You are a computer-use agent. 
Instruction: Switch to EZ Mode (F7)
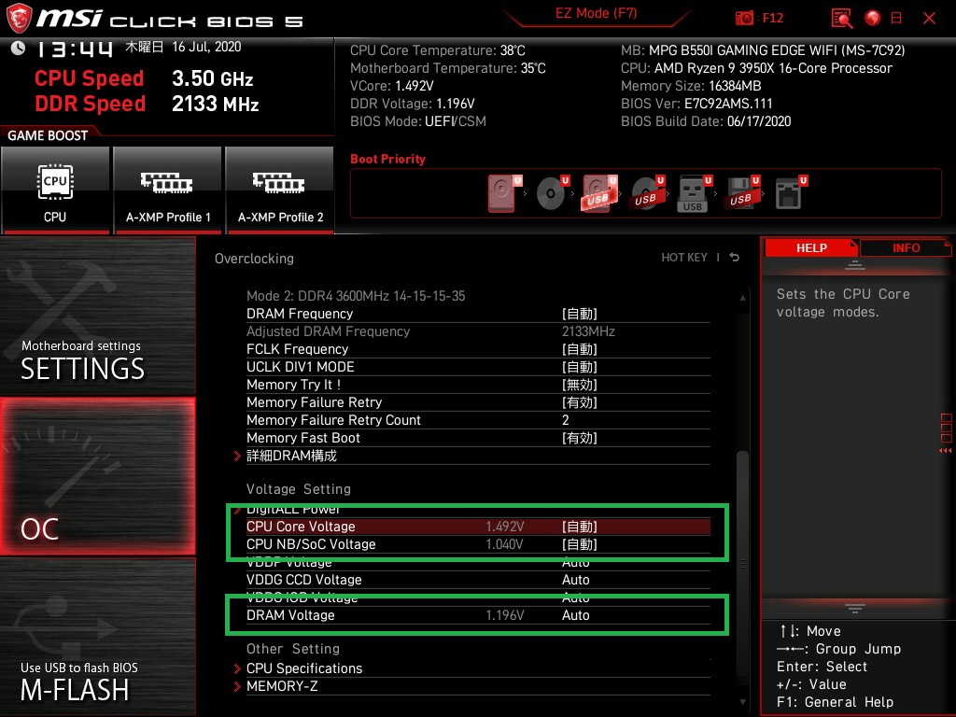(596, 13)
